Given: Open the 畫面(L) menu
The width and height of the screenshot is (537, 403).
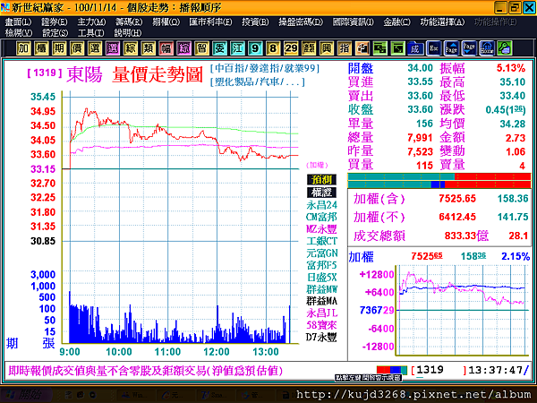Looking at the screenshot, I should click(x=18, y=21).
